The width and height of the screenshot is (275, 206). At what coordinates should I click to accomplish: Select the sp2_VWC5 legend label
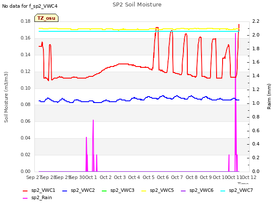tap(162, 191)
